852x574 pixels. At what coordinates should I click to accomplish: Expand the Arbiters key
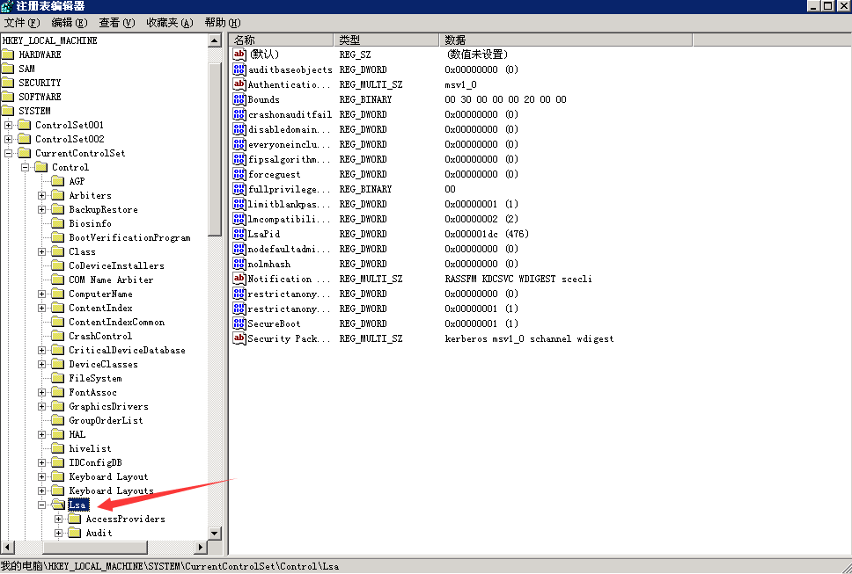coord(42,195)
